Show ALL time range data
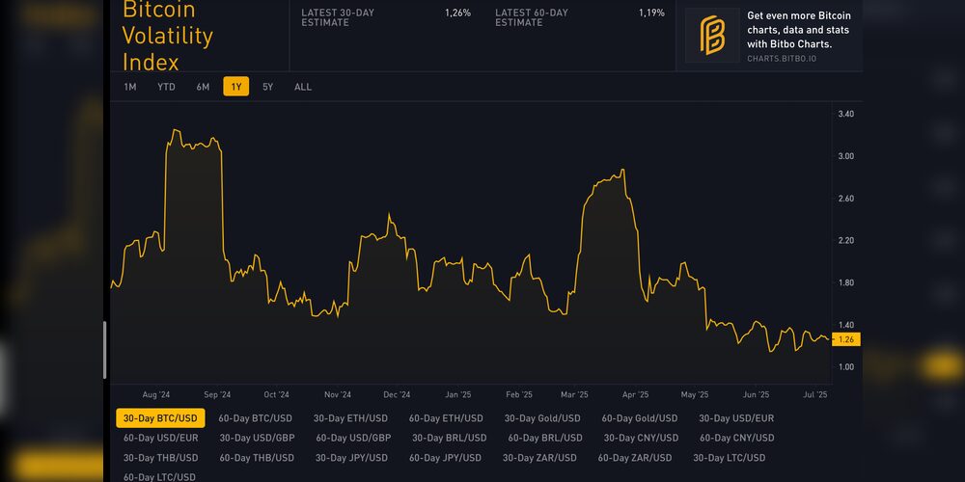 [303, 87]
